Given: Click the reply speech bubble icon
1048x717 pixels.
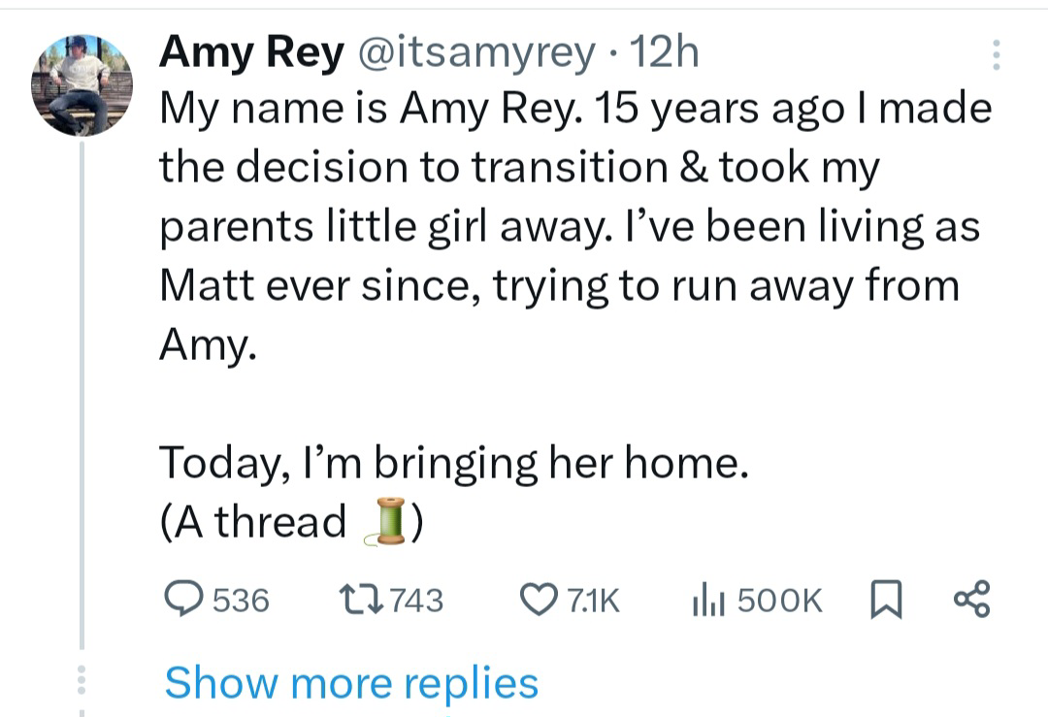Looking at the screenshot, I should [x=180, y=601].
